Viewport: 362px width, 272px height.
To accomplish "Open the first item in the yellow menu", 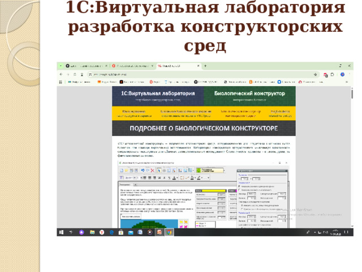I will tap(134, 113).
